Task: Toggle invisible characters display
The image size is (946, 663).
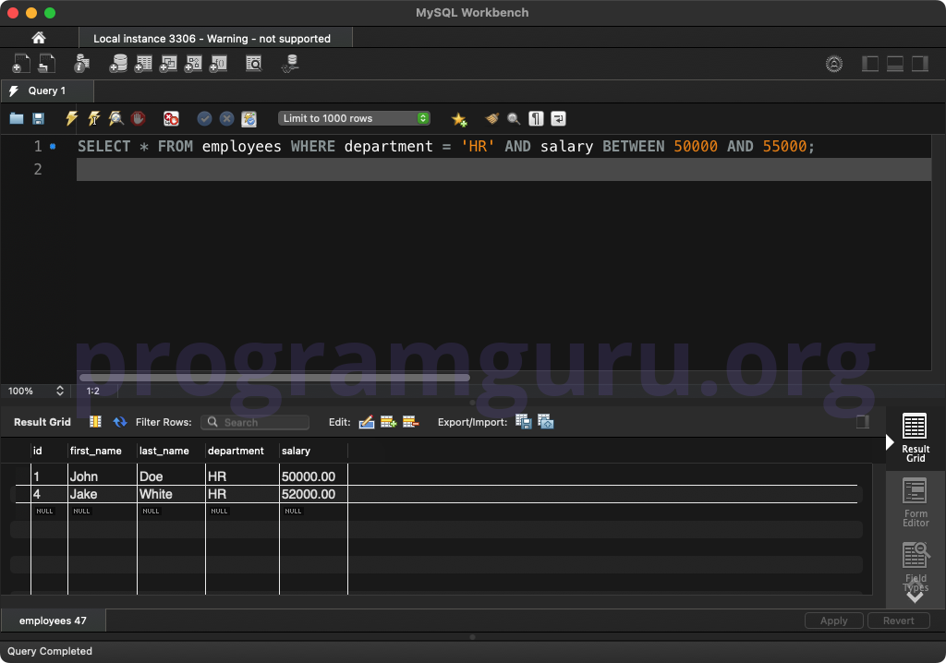Action: pos(536,118)
